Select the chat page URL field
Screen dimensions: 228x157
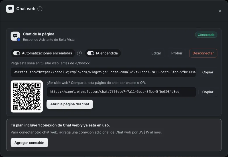tap(121, 92)
